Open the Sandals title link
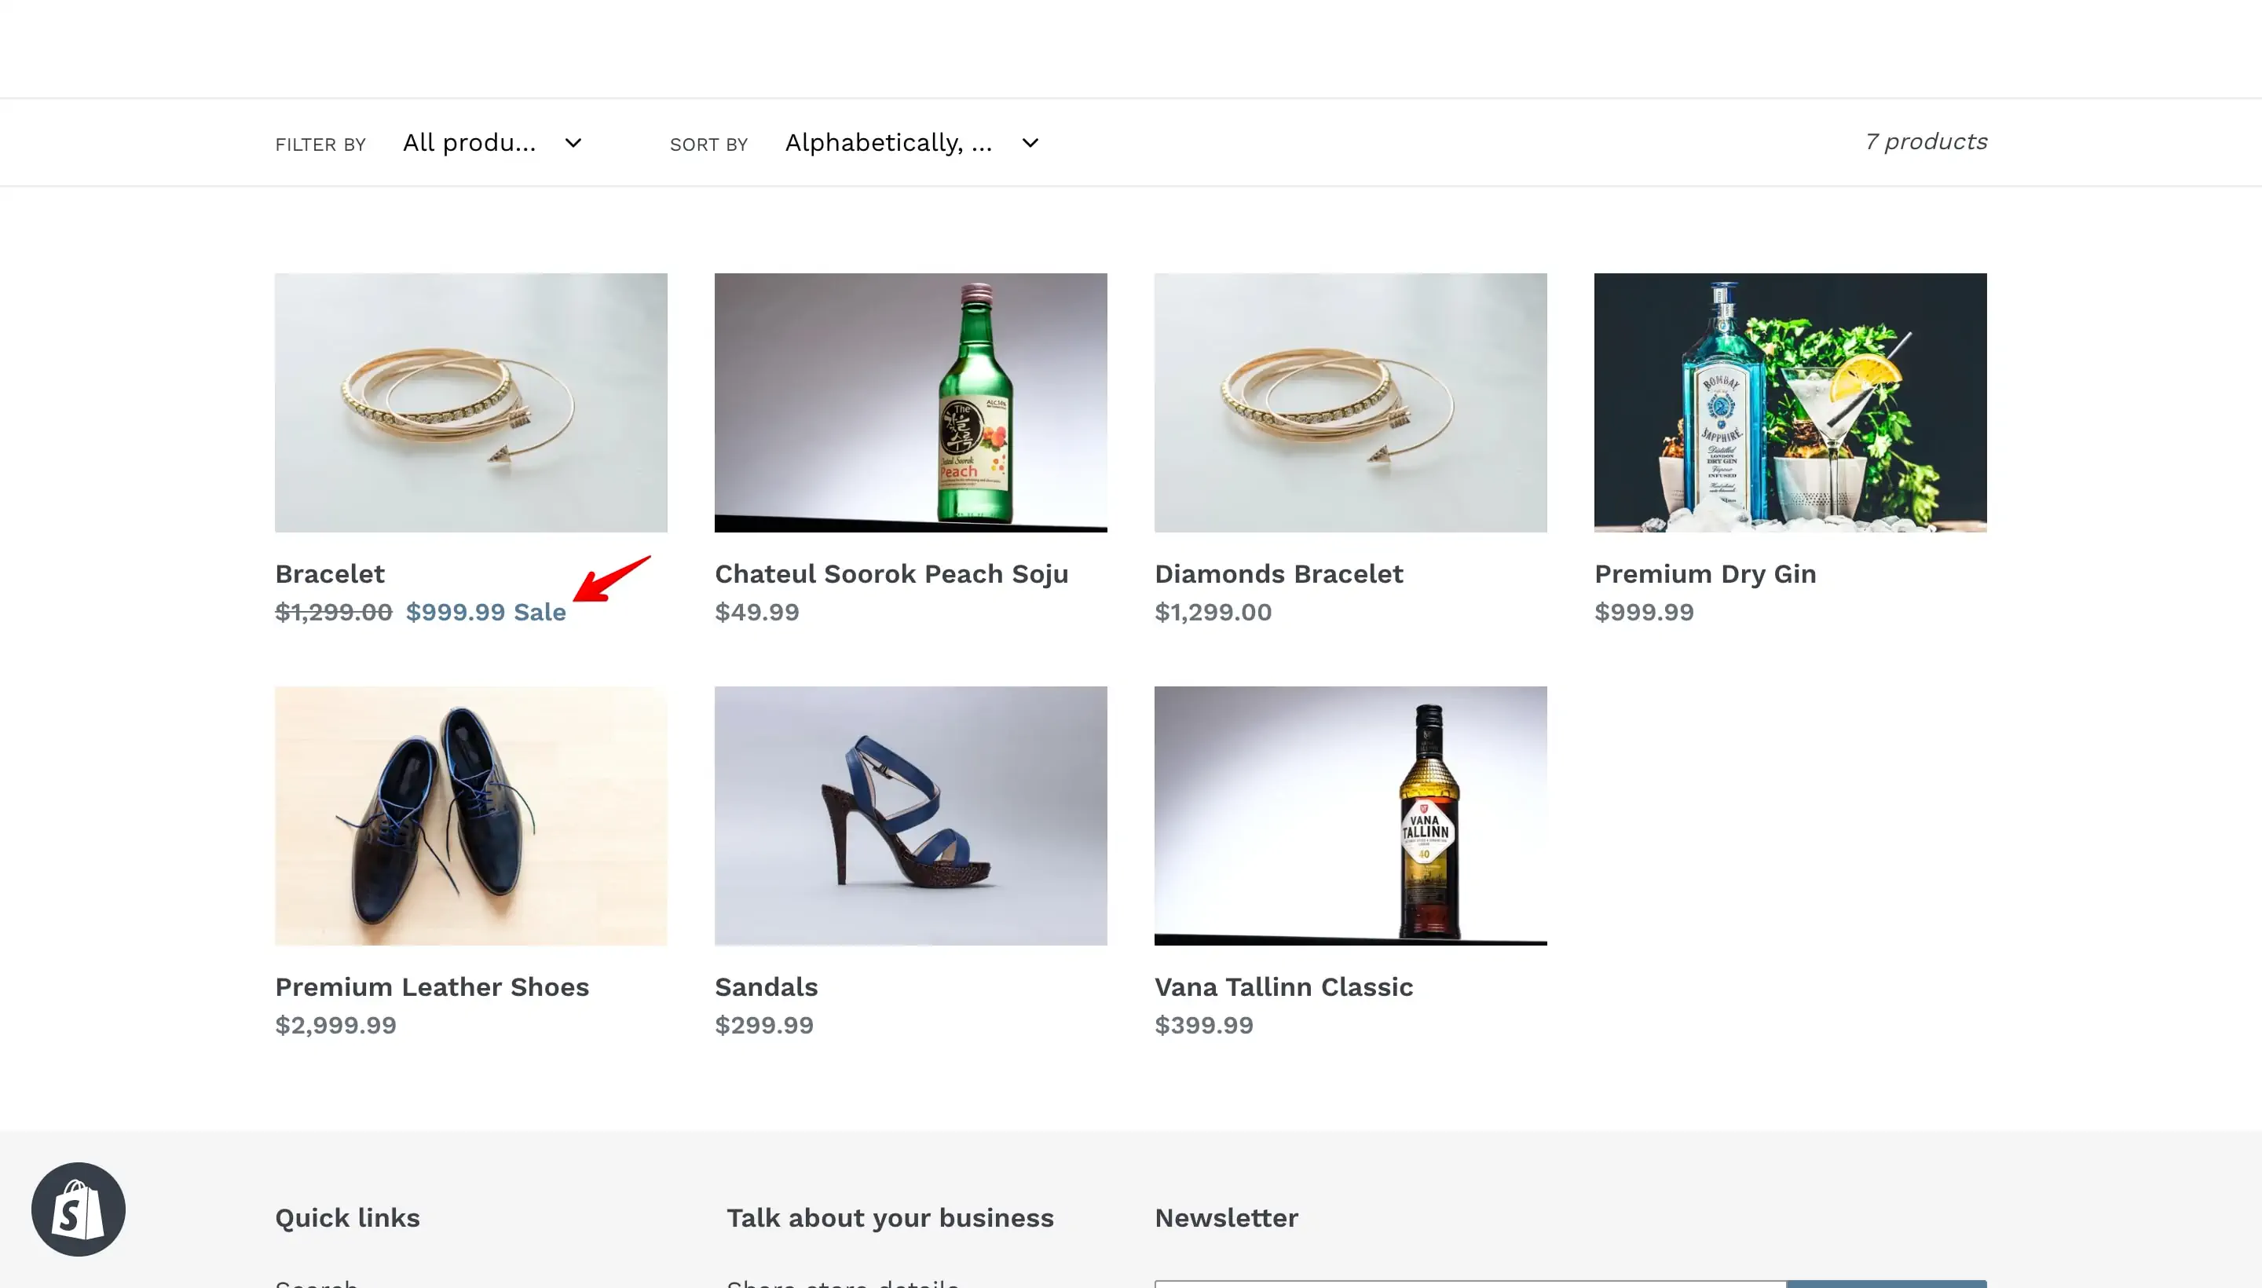The width and height of the screenshot is (2262, 1288). coord(766,987)
